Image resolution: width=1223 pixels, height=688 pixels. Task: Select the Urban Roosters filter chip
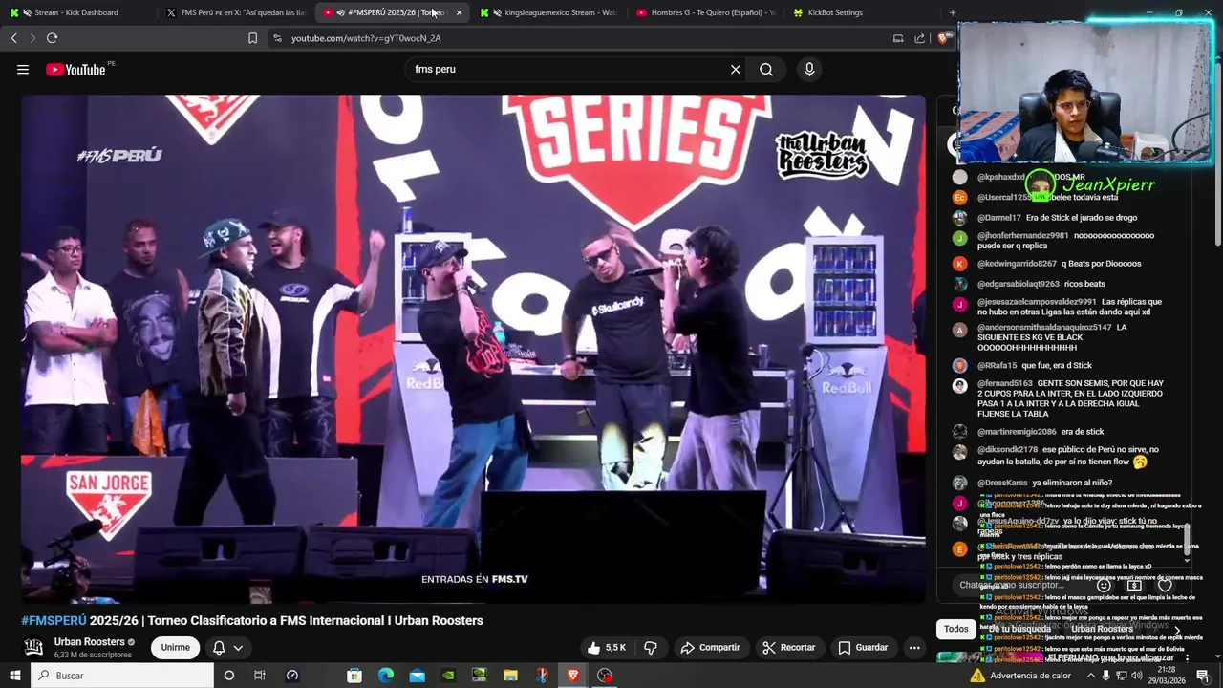[x=1102, y=629]
